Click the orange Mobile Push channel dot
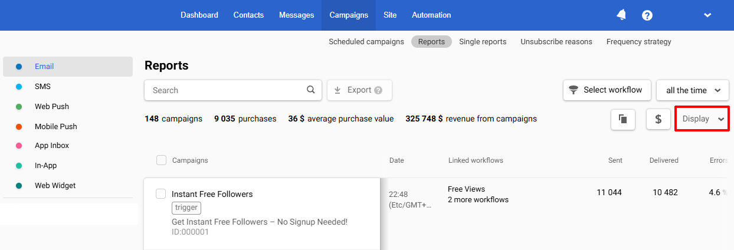Viewport: 734px width, 250px height. [x=19, y=127]
